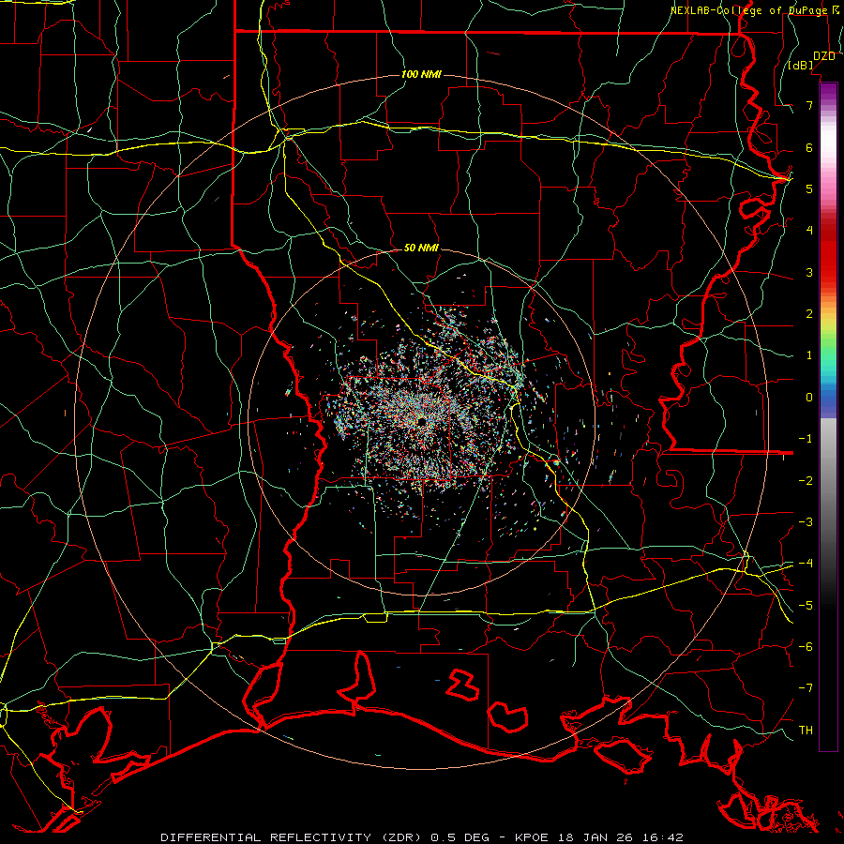Click the "-3" value on the color scale
This screenshot has width=844, height=844.
click(x=806, y=521)
